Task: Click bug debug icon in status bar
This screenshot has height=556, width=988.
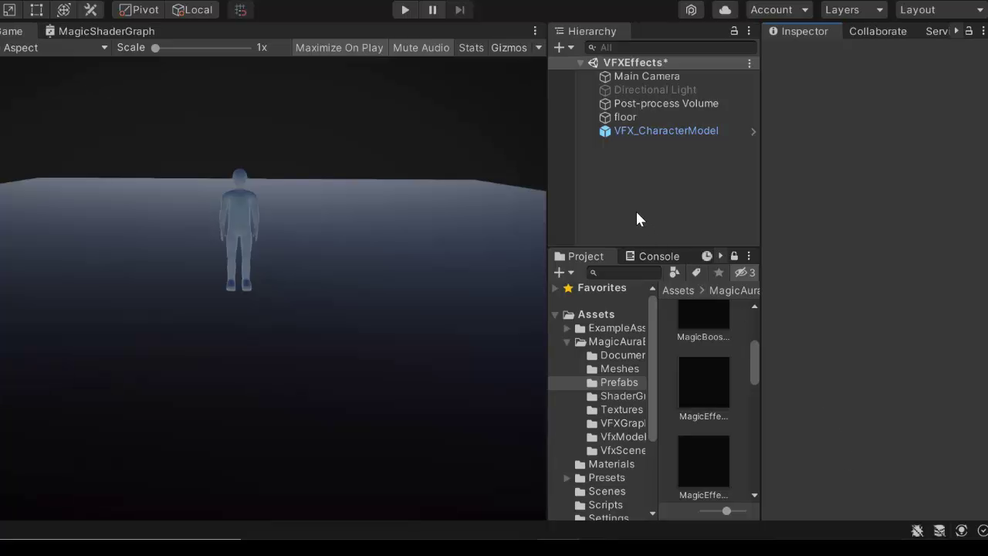Action: pyautogui.click(x=917, y=531)
